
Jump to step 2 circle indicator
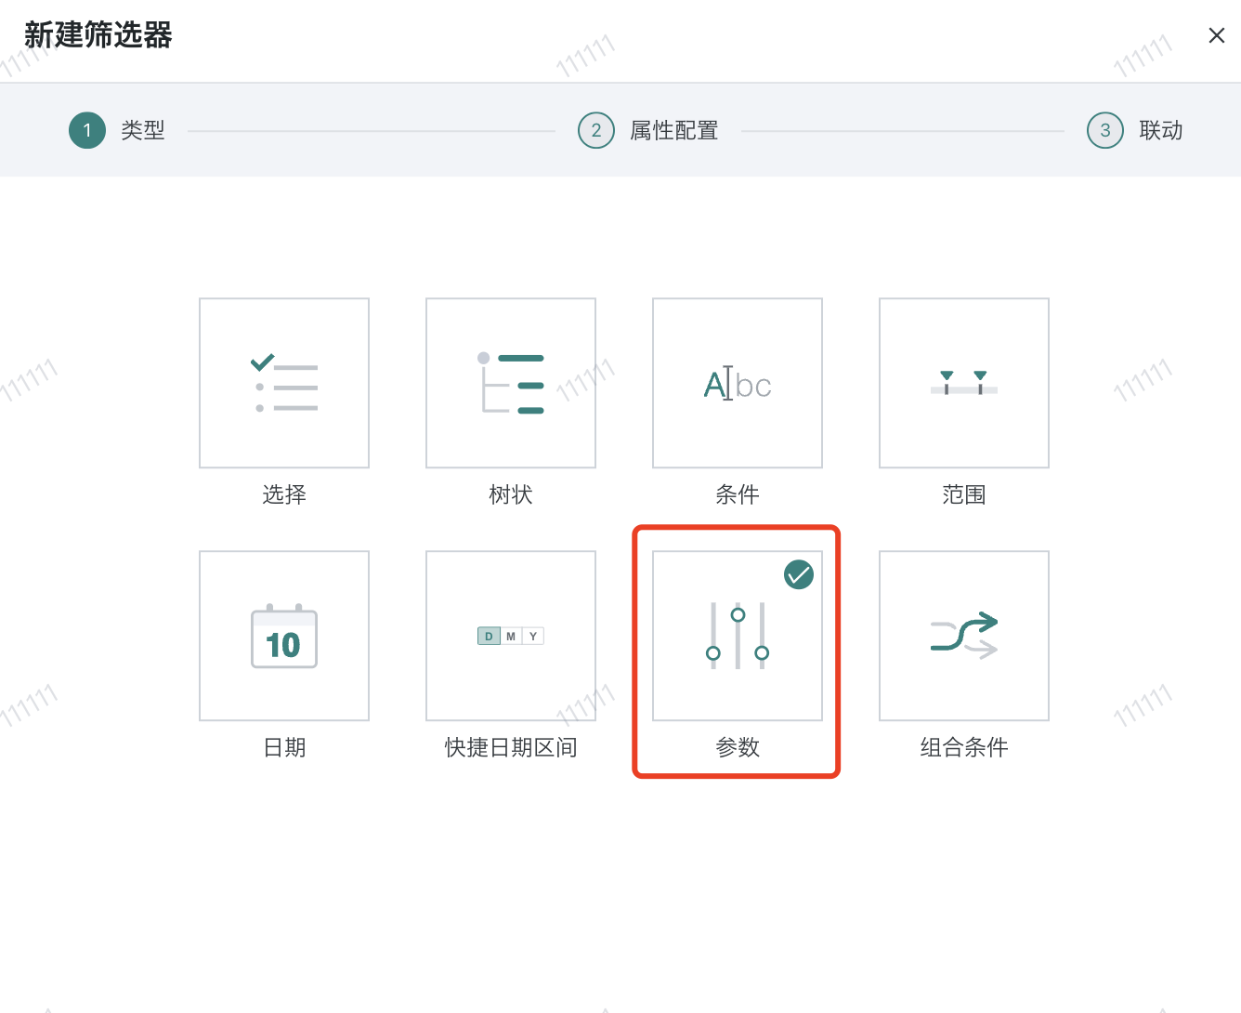pyautogui.click(x=596, y=131)
